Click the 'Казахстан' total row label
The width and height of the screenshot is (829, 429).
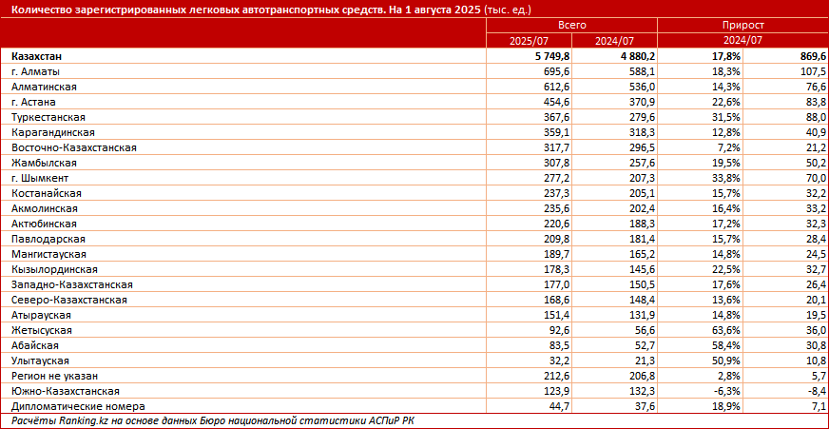click(40, 57)
